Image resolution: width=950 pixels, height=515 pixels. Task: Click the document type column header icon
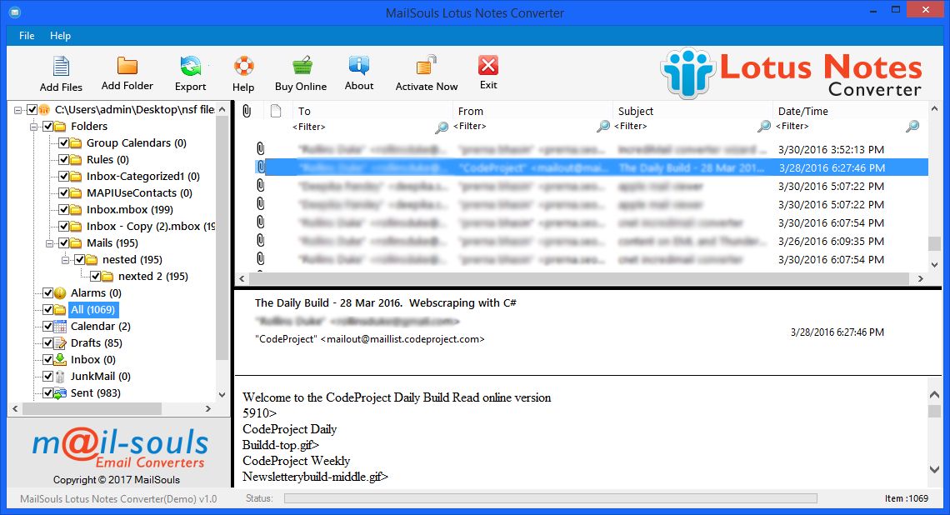point(276,111)
